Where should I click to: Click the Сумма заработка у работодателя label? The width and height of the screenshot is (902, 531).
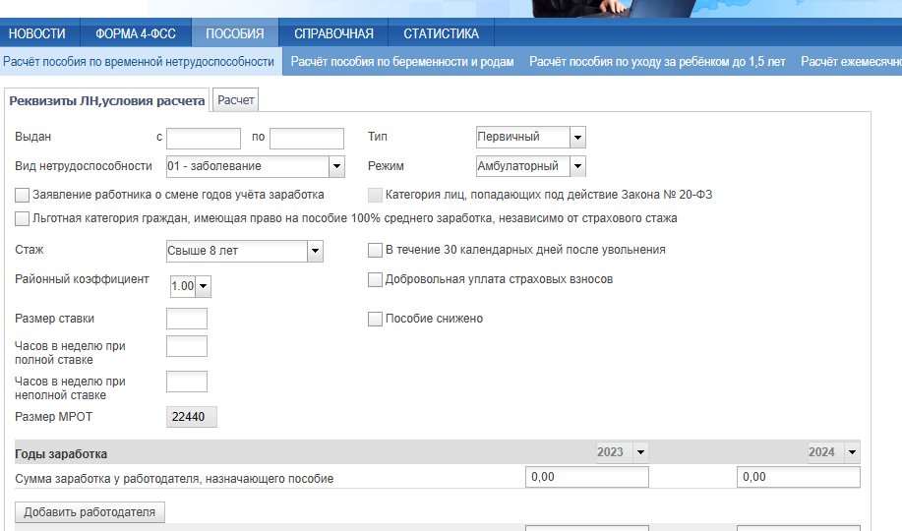pos(174,479)
